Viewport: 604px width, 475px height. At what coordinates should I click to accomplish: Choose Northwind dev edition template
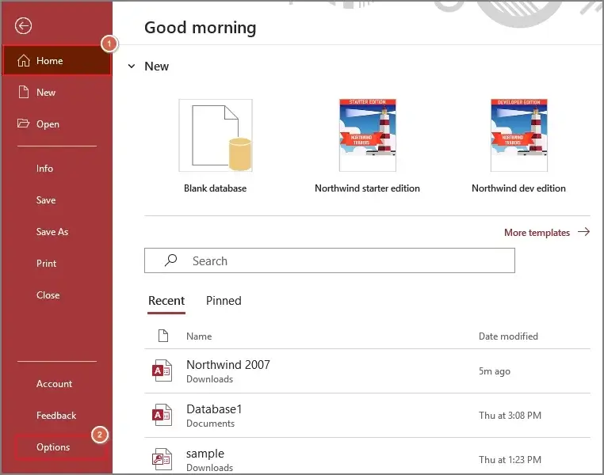pos(518,135)
